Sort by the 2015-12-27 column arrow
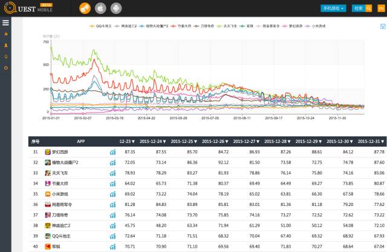387x252 pixels. (258, 142)
